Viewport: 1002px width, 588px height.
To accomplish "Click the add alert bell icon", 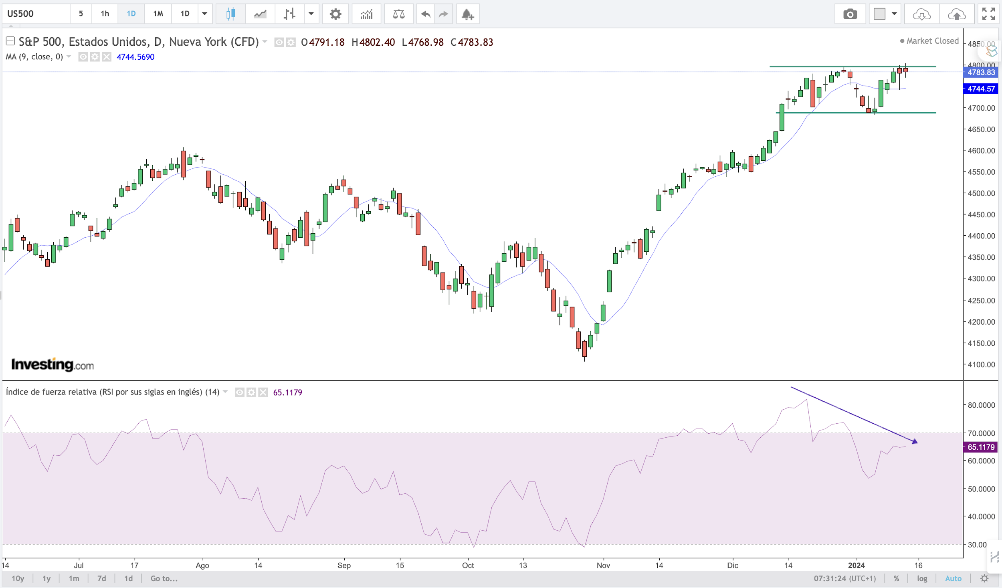I will (467, 14).
